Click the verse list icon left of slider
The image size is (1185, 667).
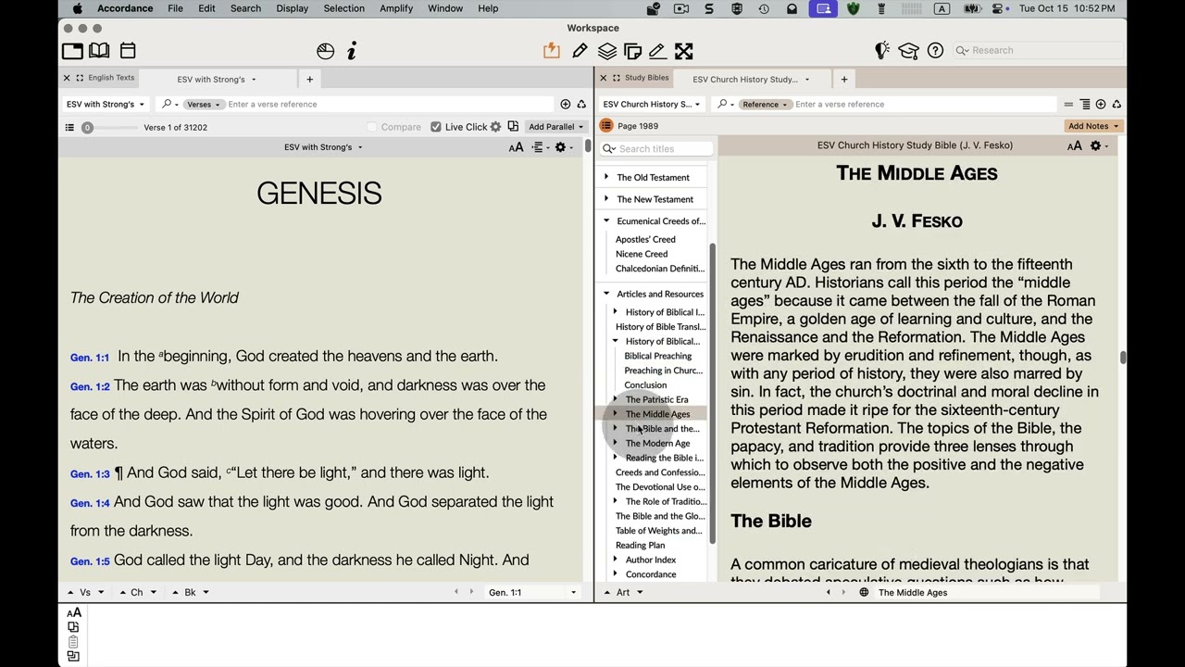(69, 127)
